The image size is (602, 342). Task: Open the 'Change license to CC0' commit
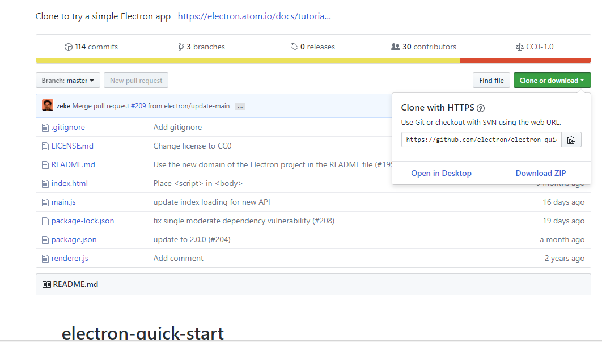click(x=192, y=146)
